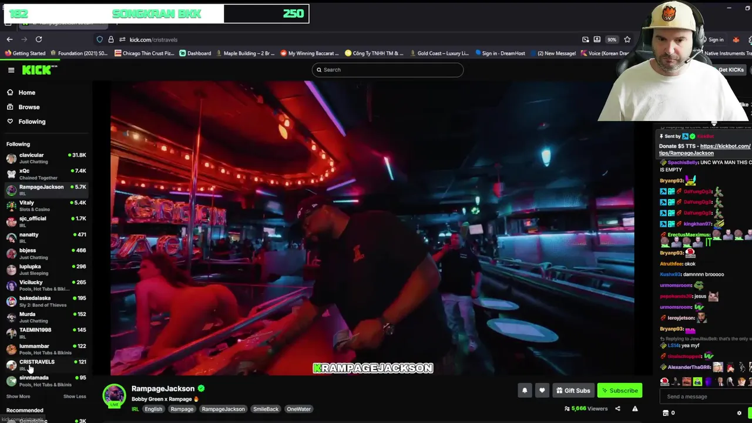Open the My Winning Baccarat bookmark
This screenshot has width=752, height=423.
click(x=309, y=53)
